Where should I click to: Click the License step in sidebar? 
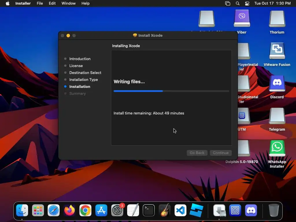(x=76, y=66)
